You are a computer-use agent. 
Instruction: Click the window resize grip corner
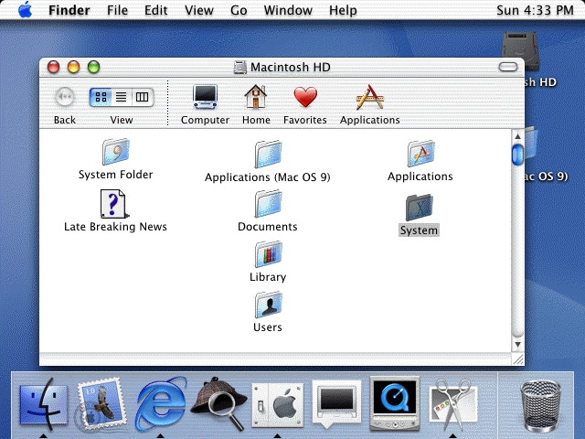[x=518, y=359]
